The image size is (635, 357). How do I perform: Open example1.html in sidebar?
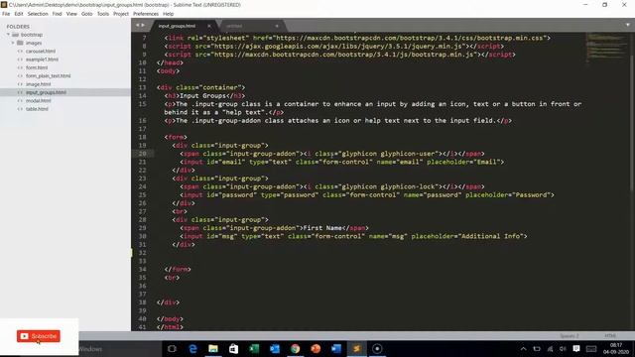(x=42, y=59)
